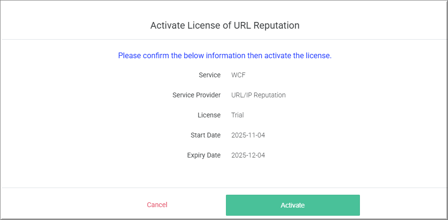Click the divider line above the footer buttons
The image size is (448, 220).
point(224,188)
